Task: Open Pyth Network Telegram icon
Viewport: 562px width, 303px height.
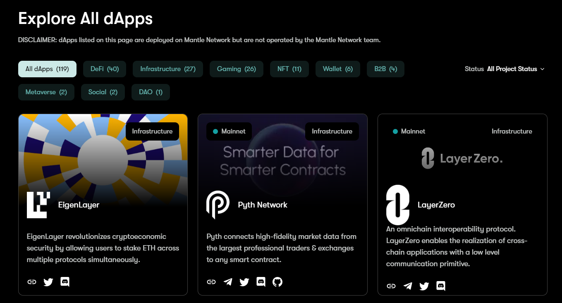Action: click(228, 282)
